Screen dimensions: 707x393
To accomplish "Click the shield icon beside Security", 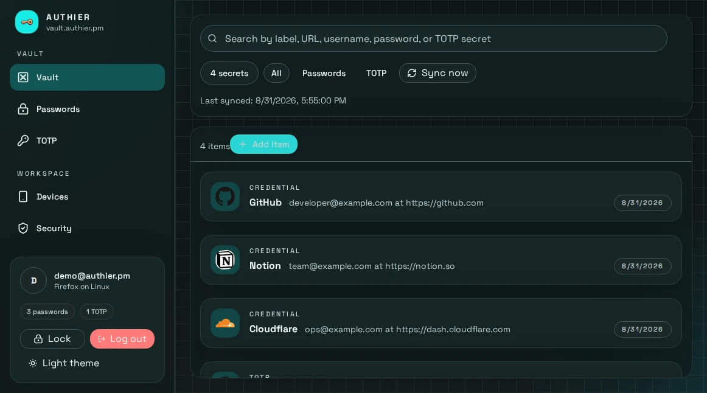I will pyautogui.click(x=23, y=228).
